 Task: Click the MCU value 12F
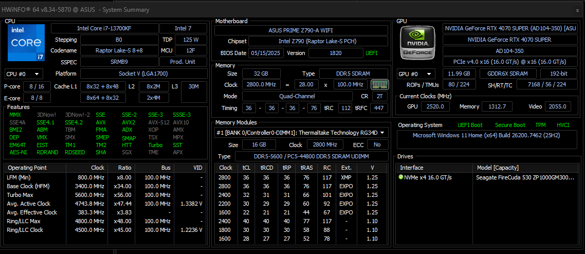(x=191, y=50)
